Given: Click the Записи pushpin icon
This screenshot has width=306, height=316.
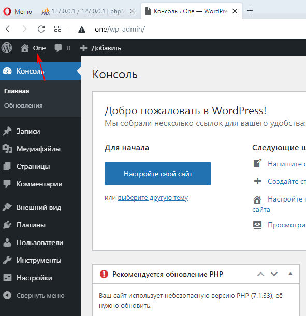Looking at the screenshot, I should pos(7,131).
